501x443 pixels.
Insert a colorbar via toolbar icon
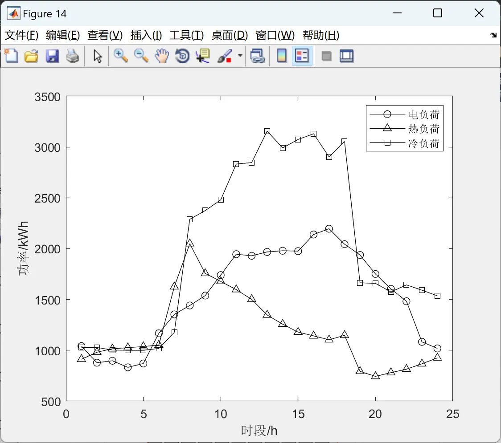pyautogui.click(x=282, y=56)
